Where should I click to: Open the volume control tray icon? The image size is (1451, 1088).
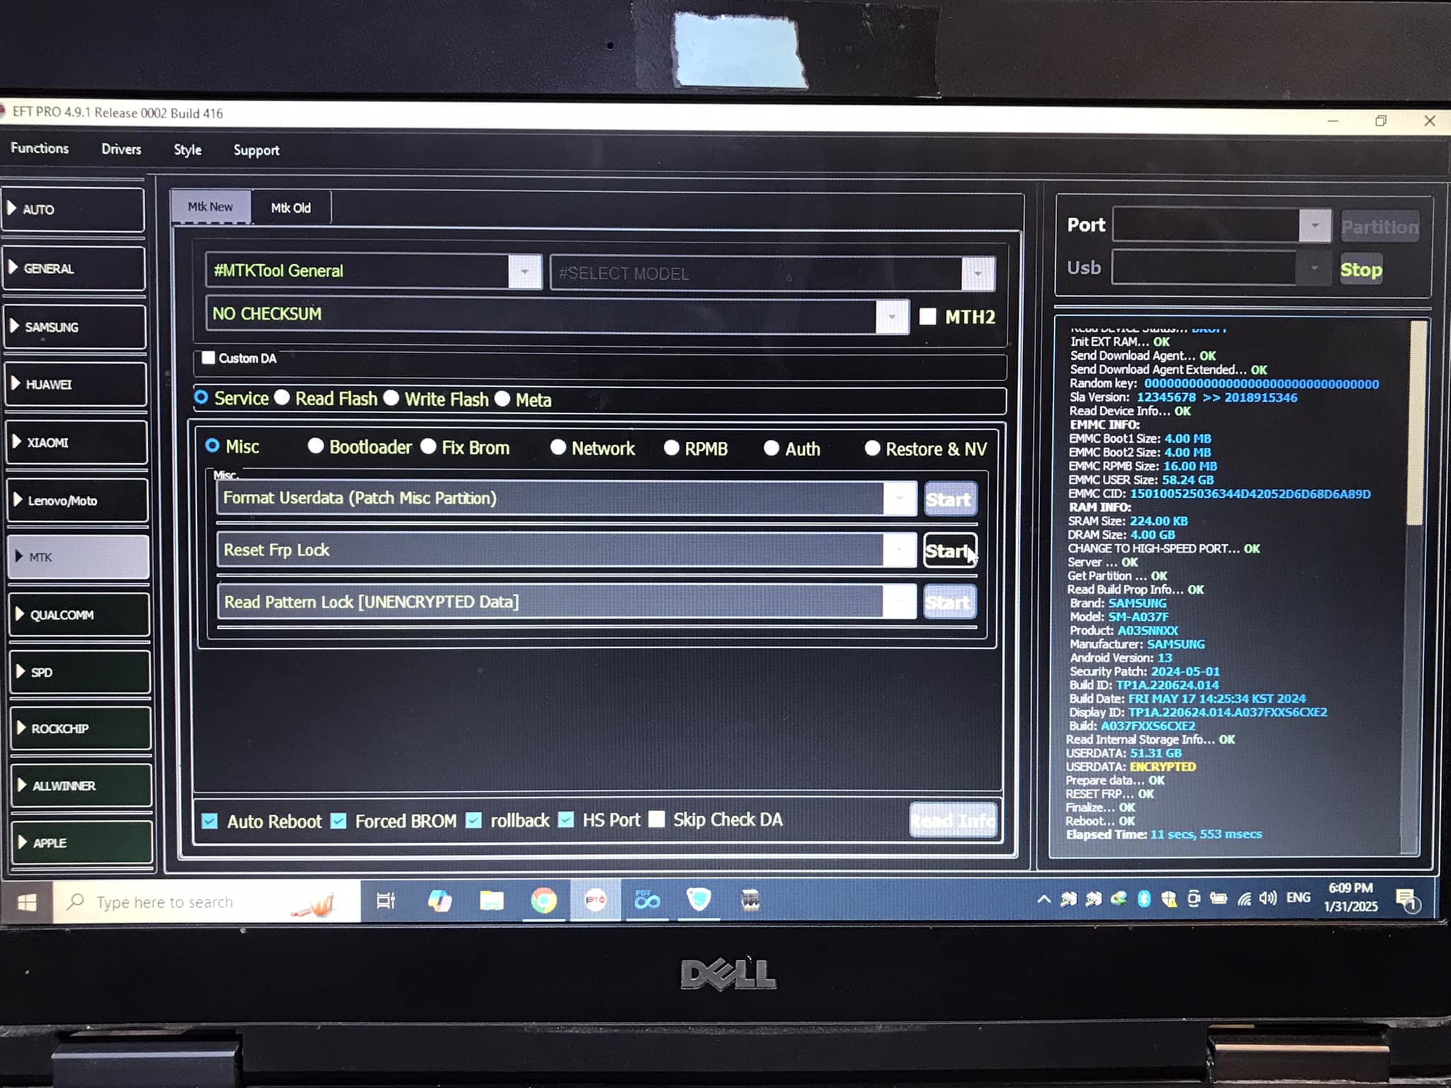tap(1268, 899)
